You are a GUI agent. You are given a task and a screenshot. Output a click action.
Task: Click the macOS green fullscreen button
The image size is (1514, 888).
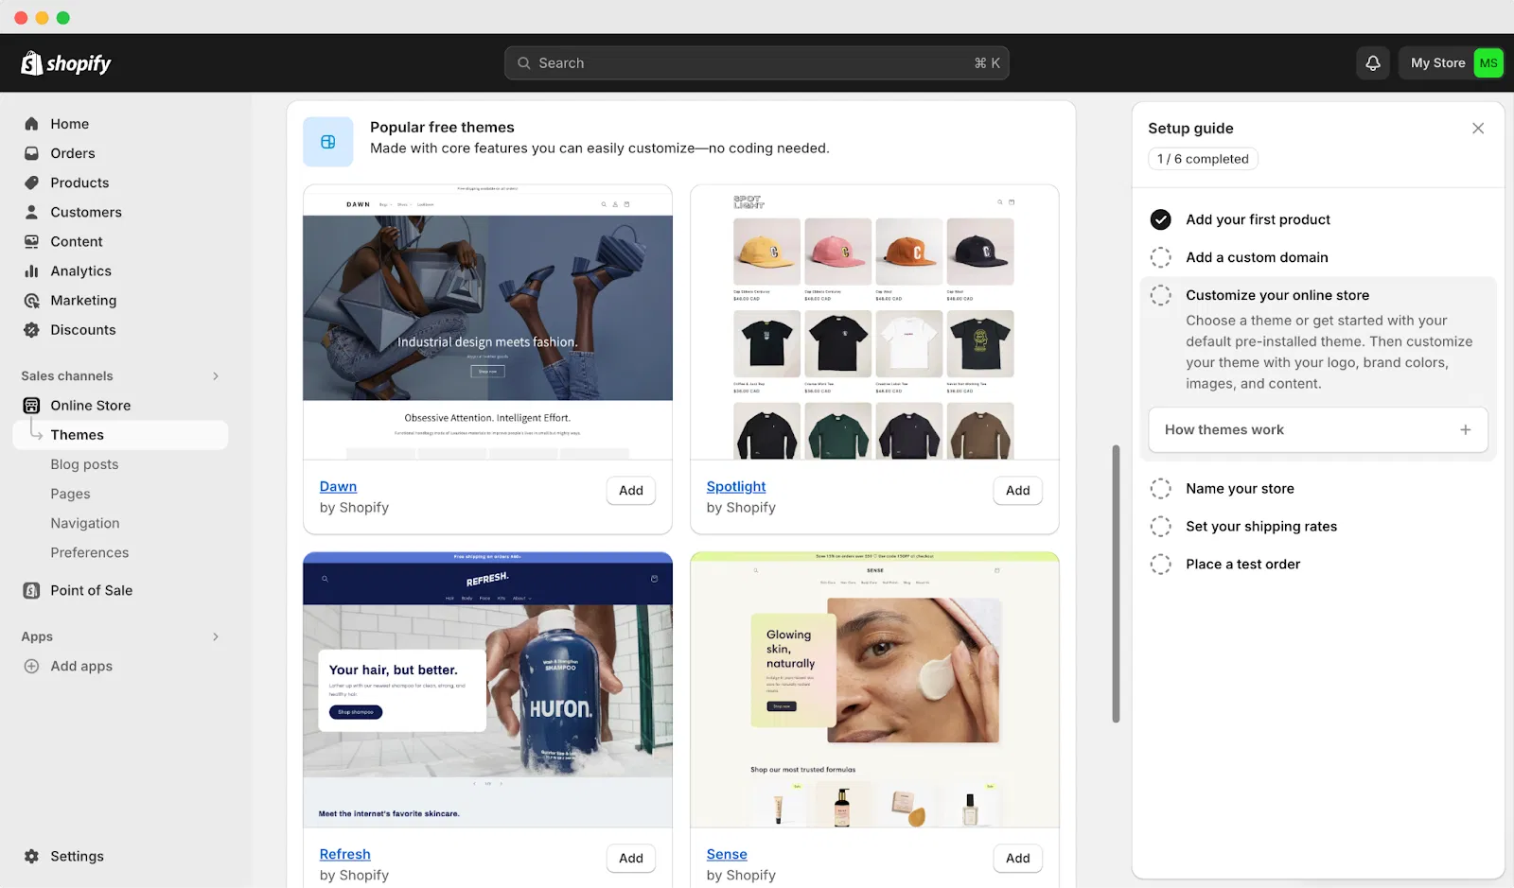click(63, 18)
